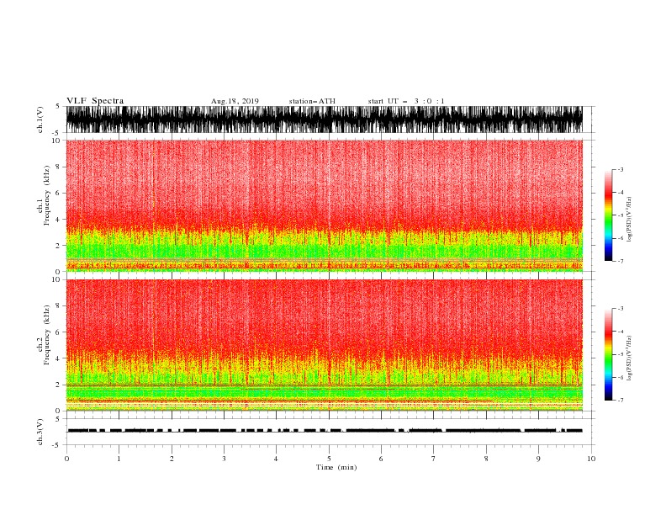666x515 pixels.
Task: Click the ch.2 color scale bar
Action: click(608, 354)
